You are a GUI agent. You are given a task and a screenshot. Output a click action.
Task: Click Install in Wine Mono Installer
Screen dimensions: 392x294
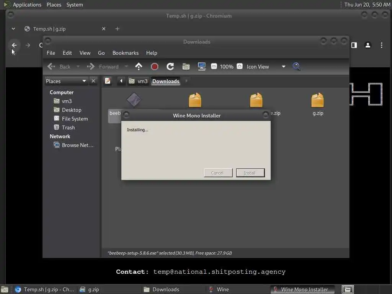pos(250,173)
